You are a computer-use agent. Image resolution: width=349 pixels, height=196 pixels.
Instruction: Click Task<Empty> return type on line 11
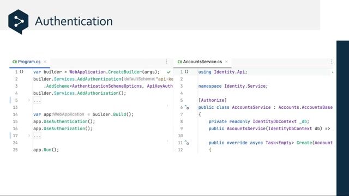280,143
